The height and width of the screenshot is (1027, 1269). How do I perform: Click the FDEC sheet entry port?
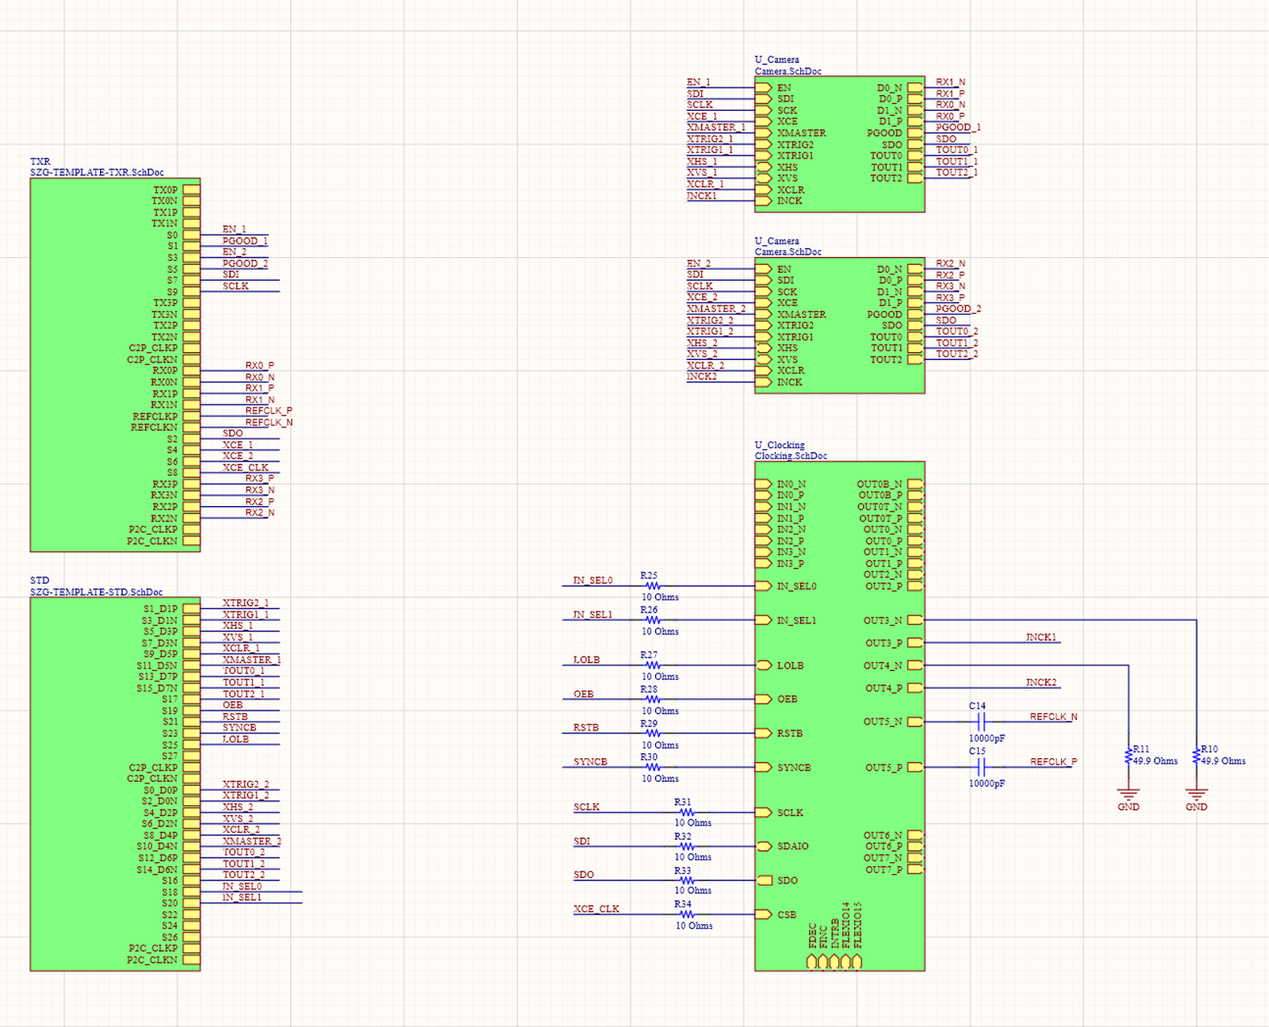pyautogui.click(x=811, y=961)
